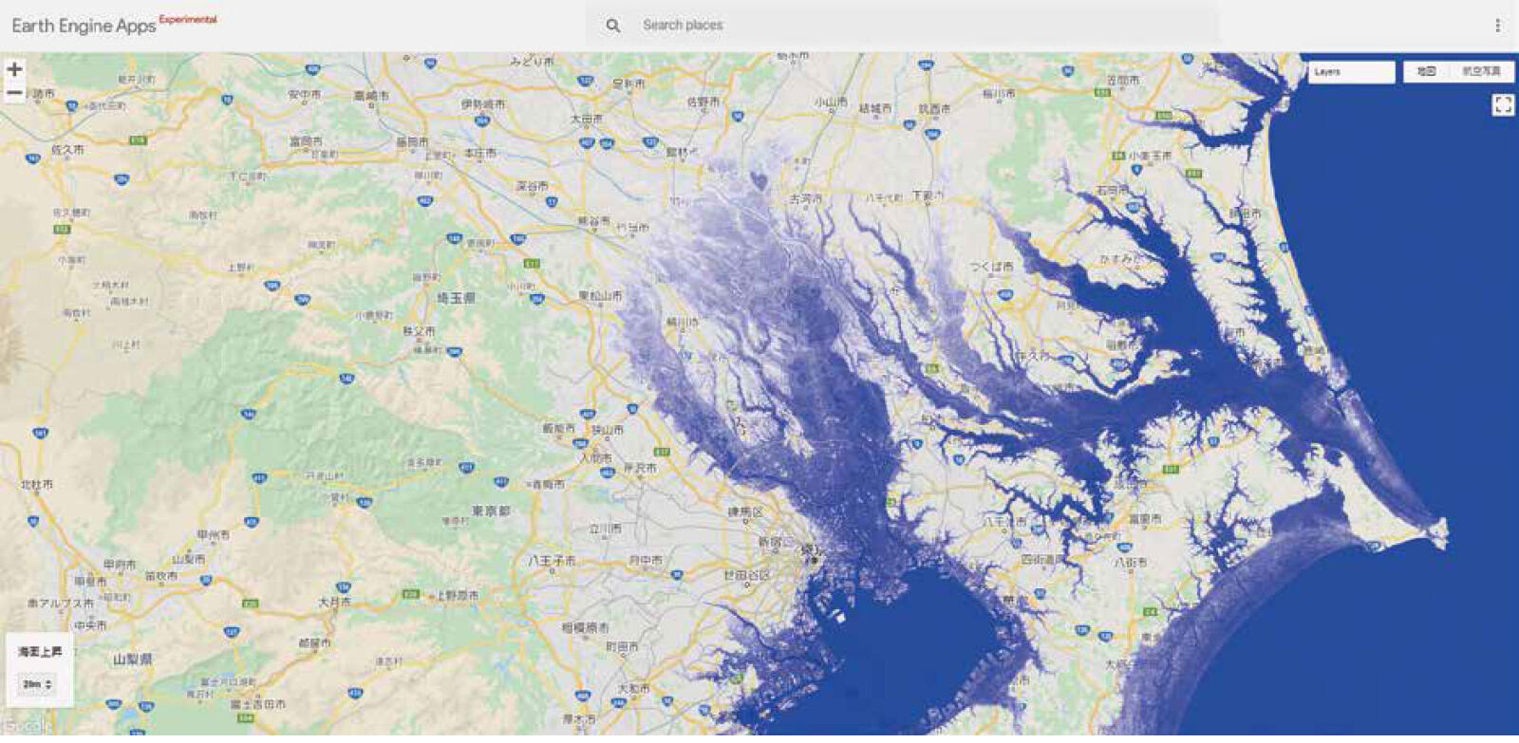Click the 太田市 map label
The height and width of the screenshot is (743, 1519).
tap(586, 119)
